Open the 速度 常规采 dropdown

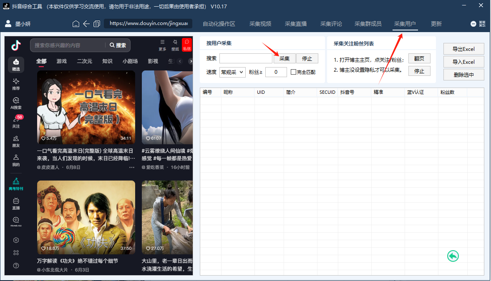232,72
